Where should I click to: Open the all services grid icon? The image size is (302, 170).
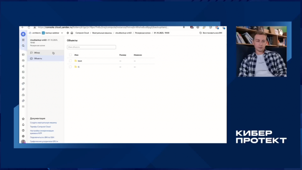pyautogui.click(x=23, y=40)
